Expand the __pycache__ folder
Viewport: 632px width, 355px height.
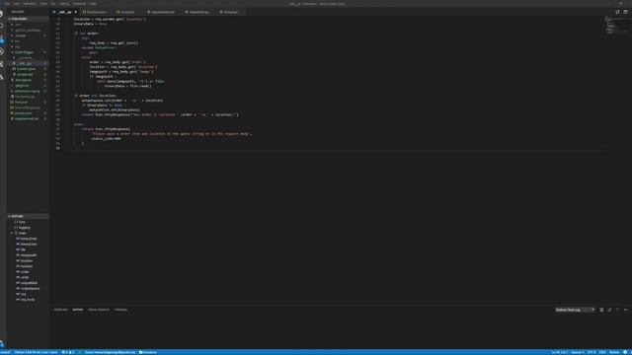coord(28,58)
